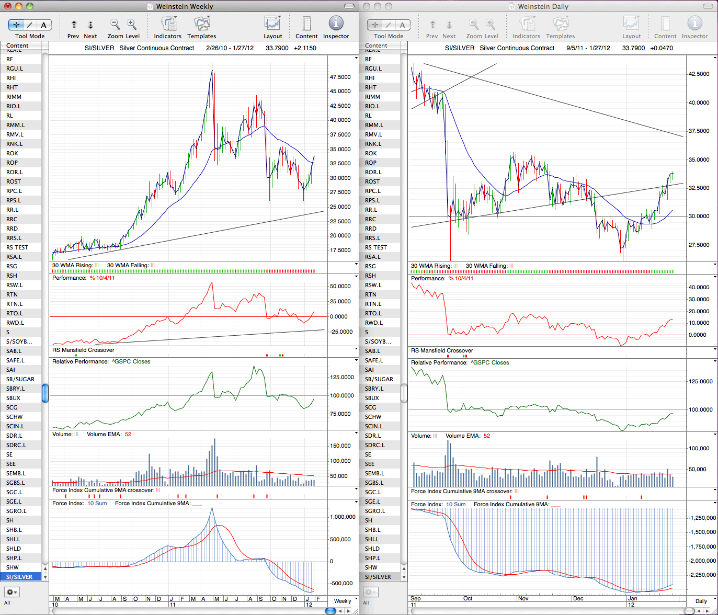Click Daily list vertical scrollbar thumb
718x615 pixels.
(404, 393)
